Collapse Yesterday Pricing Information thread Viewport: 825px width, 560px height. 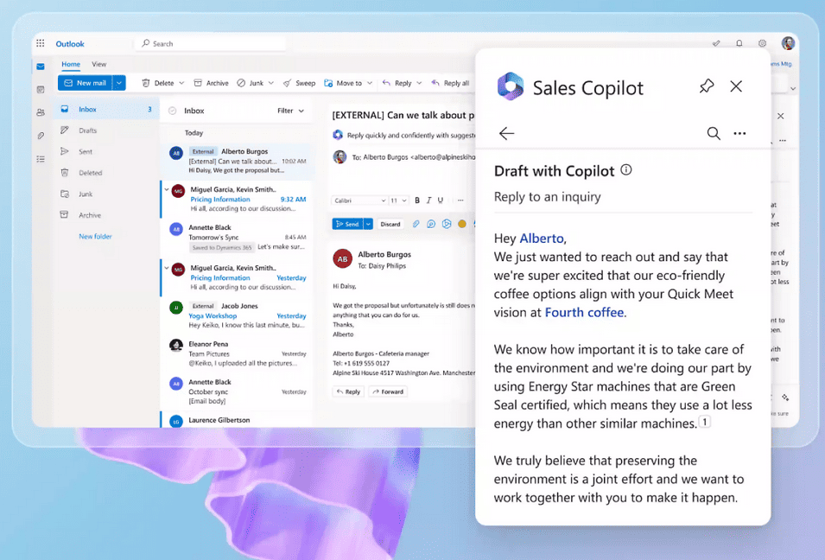pos(167,268)
